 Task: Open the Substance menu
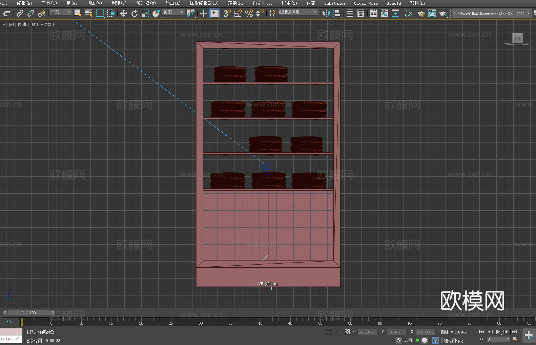click(x=335, y=3)
